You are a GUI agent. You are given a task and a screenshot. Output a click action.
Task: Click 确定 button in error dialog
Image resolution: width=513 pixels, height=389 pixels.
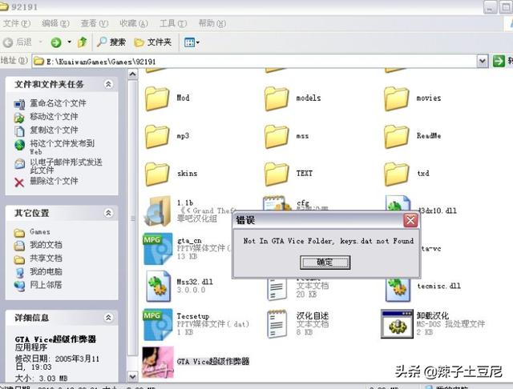(325, 263)
